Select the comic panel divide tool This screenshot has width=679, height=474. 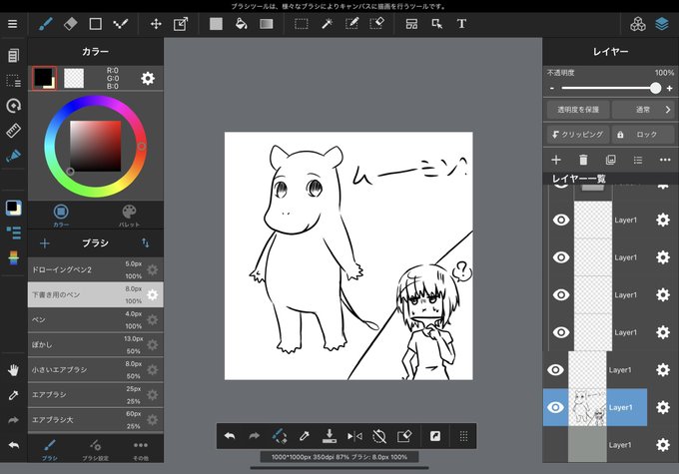[411, 24]
